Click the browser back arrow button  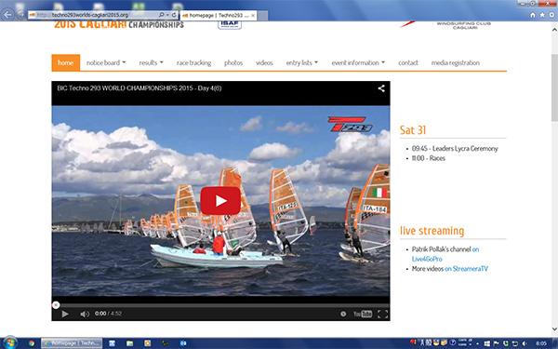pos(7,15)
